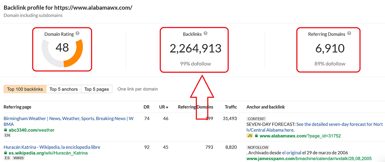Click the JS badge in the anchor column
The height and width of the screenshot is (162, 385).
click(250, 136)
